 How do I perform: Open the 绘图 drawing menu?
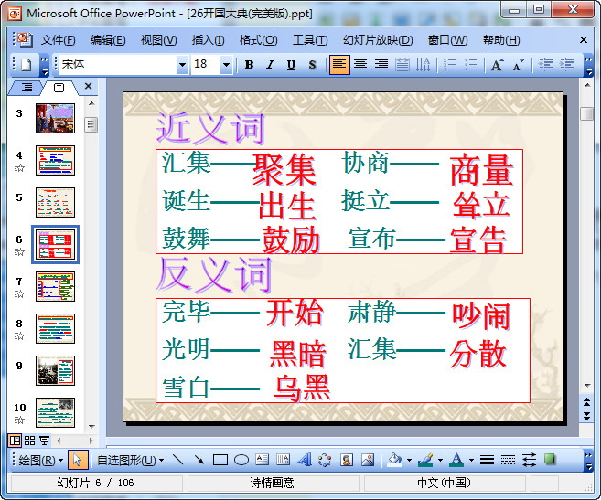pos(40,460)
